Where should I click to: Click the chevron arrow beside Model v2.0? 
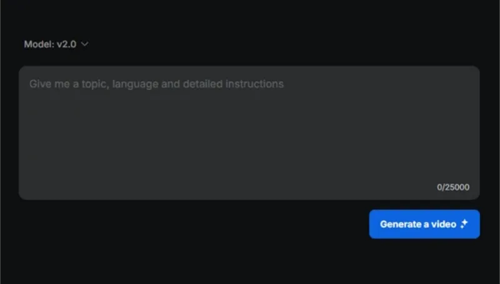[x=84, y=44]
